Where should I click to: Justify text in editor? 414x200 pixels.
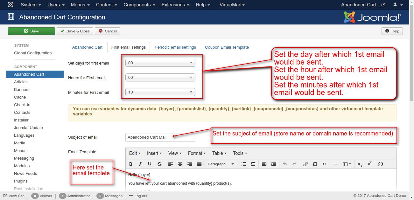(x=199, y=164)
